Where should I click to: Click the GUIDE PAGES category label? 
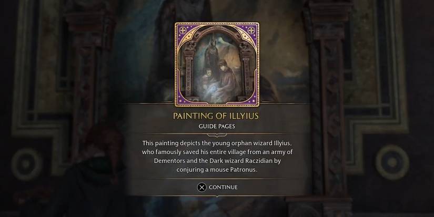point(217,126)
